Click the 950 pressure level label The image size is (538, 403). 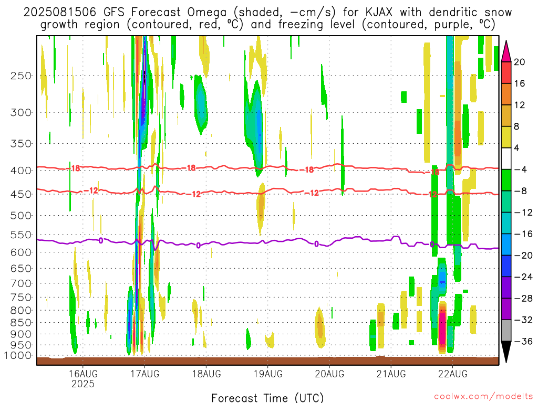tap(21, 345)
